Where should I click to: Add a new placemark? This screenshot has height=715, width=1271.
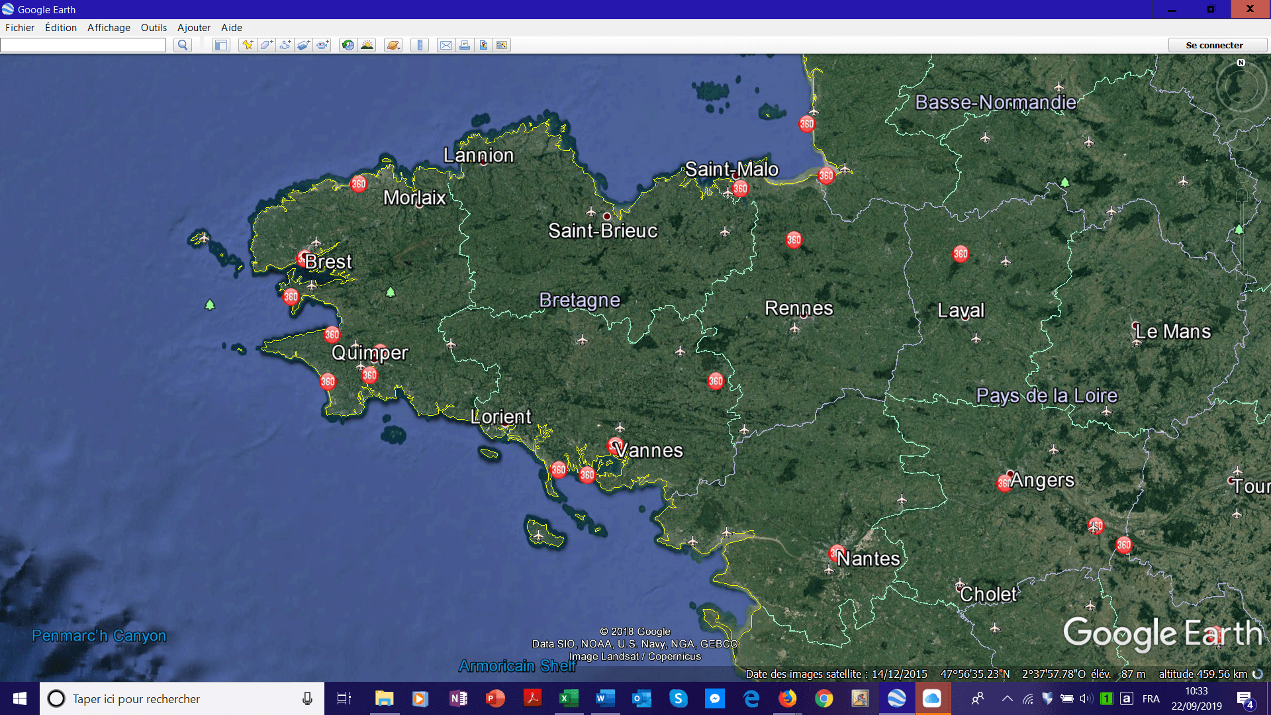click(x=248, y=45)
